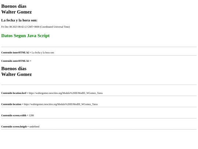Click the 'Contenido location.href' label
198x149 pixels.
click(x=14, y=93)
